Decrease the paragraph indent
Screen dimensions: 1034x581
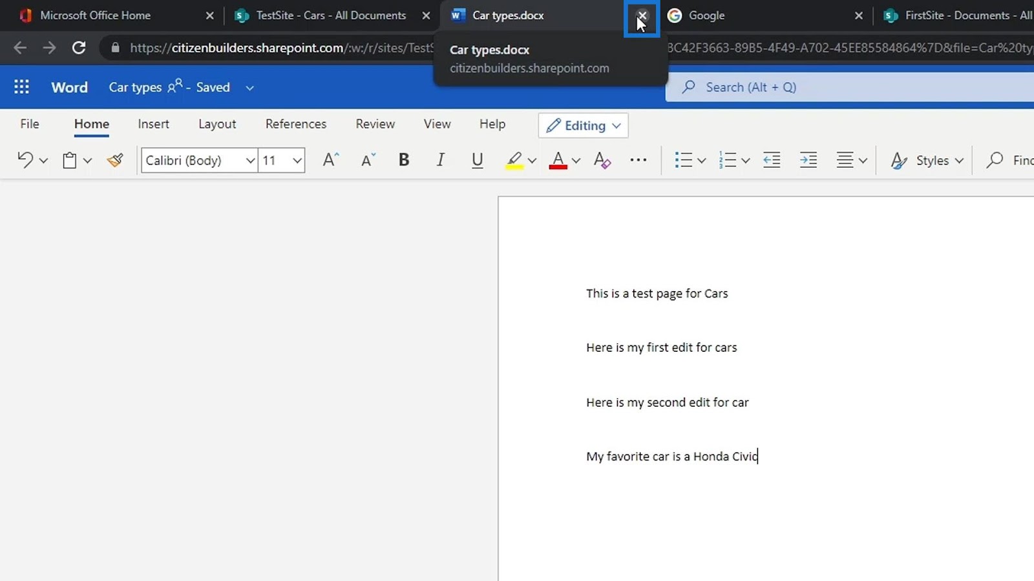(x=772, y=160)
